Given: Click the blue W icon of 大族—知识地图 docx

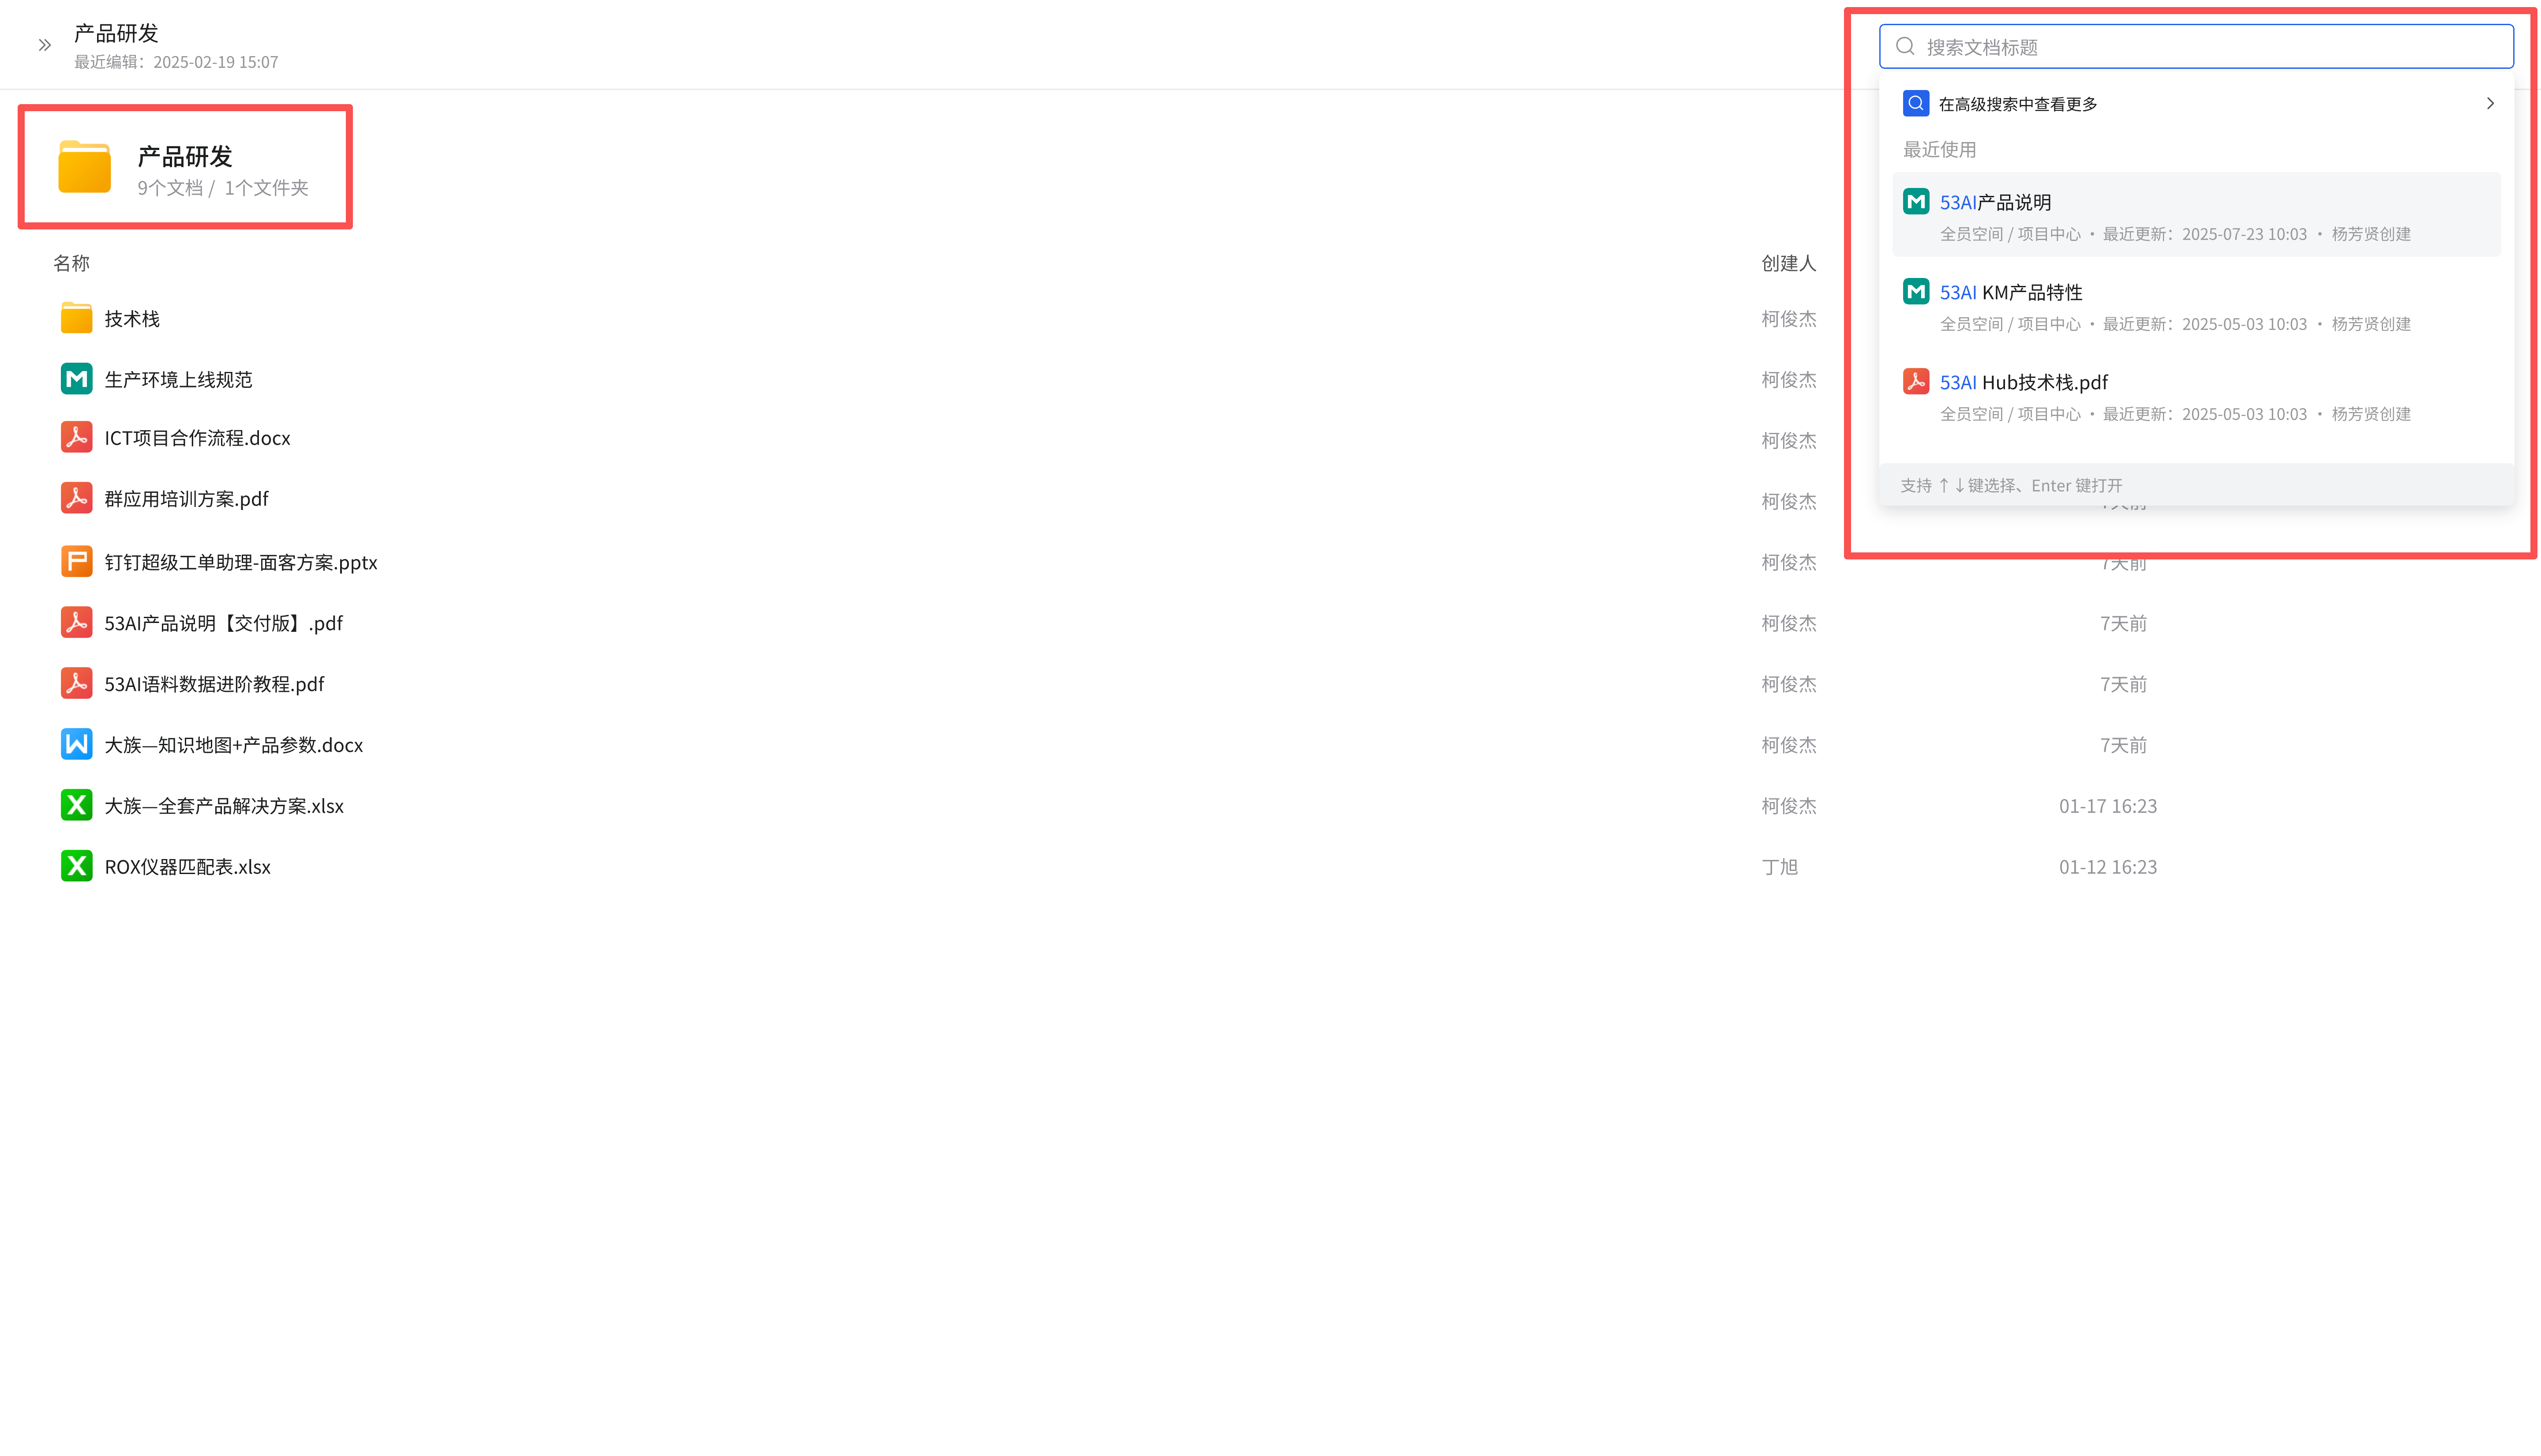Looking at the screenshot, I should pos(76,744).
